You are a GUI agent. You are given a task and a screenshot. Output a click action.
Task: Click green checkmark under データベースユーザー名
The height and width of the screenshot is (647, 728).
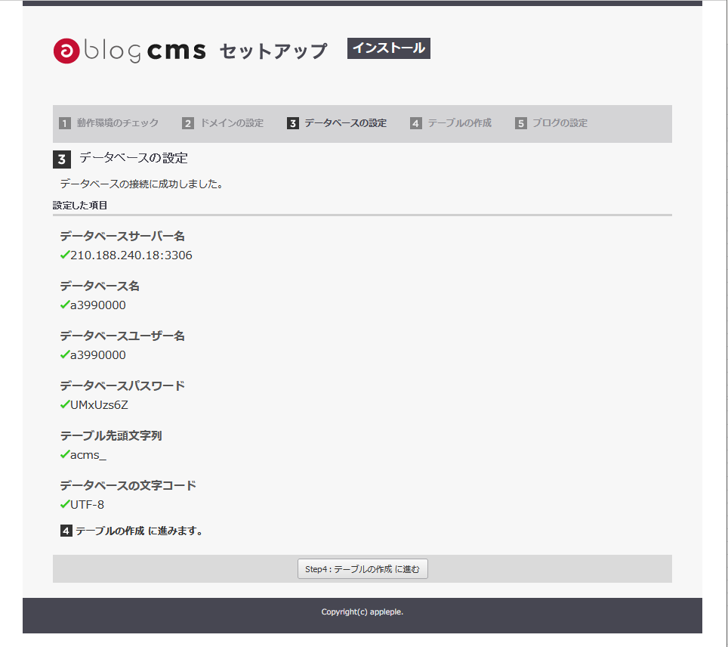(65, 355)
